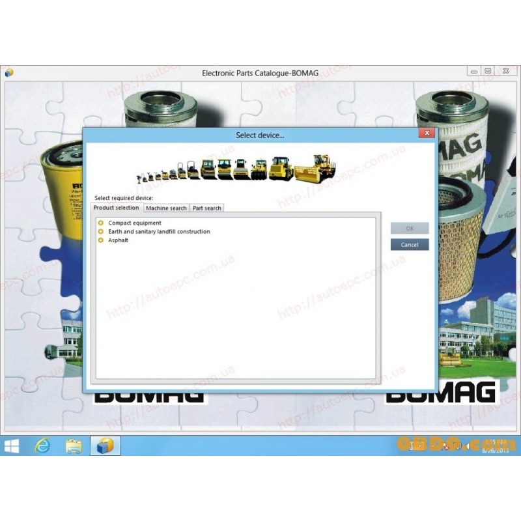Screen dimensions: 521x521
Task: Open File Explorer from taskbar
Action: 74,446
